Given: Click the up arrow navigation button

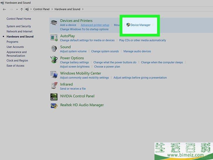Looking at the screenshot, I should point(22,9).
